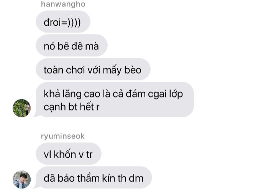Click the "=))))" emoticon in the first bubble

pos(71,23)
